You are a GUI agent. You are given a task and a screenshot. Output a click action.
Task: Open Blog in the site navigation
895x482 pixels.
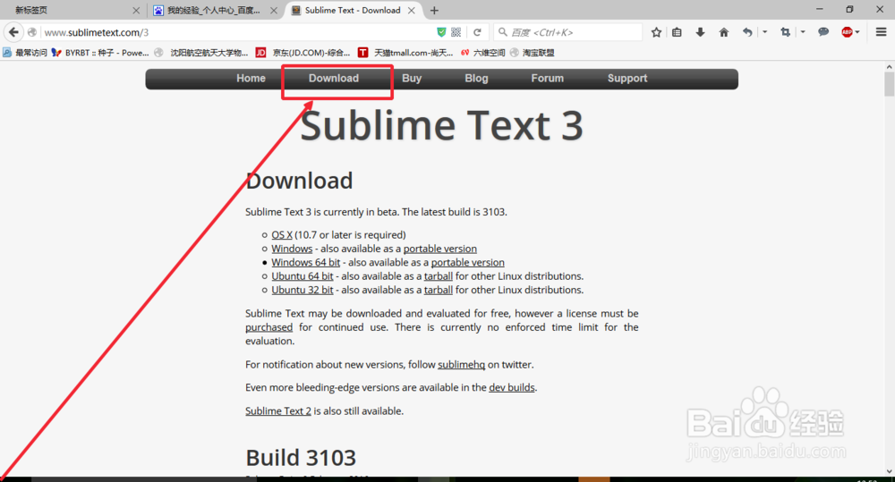click(477, 79)
